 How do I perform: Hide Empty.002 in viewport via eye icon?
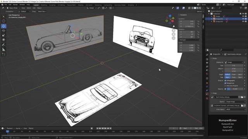[x=243, y=21]
